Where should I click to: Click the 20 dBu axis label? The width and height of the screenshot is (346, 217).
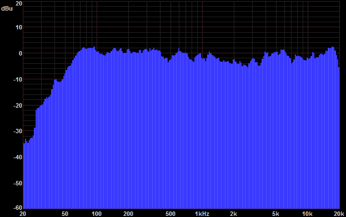click(19, 3)
